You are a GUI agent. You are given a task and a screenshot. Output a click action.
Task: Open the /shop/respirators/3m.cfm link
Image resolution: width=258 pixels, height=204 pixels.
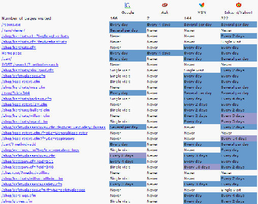(24, 104)
